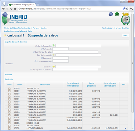Select the row icon for aviso 000008
Viewport: 135px width, 131px height.
9,118
